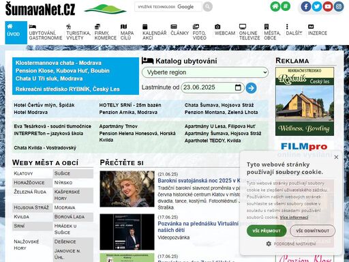Expand the 'Vyberte region' dropdown
Viewport: 349px width, 262px height.
[x=205, y=72]
